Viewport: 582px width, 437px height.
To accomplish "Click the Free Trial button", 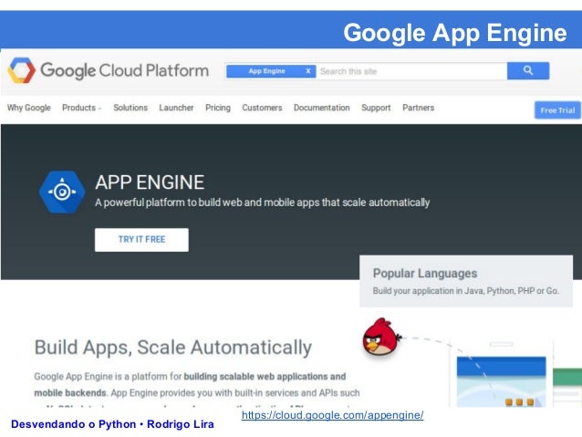I will [x=557, y=110].
